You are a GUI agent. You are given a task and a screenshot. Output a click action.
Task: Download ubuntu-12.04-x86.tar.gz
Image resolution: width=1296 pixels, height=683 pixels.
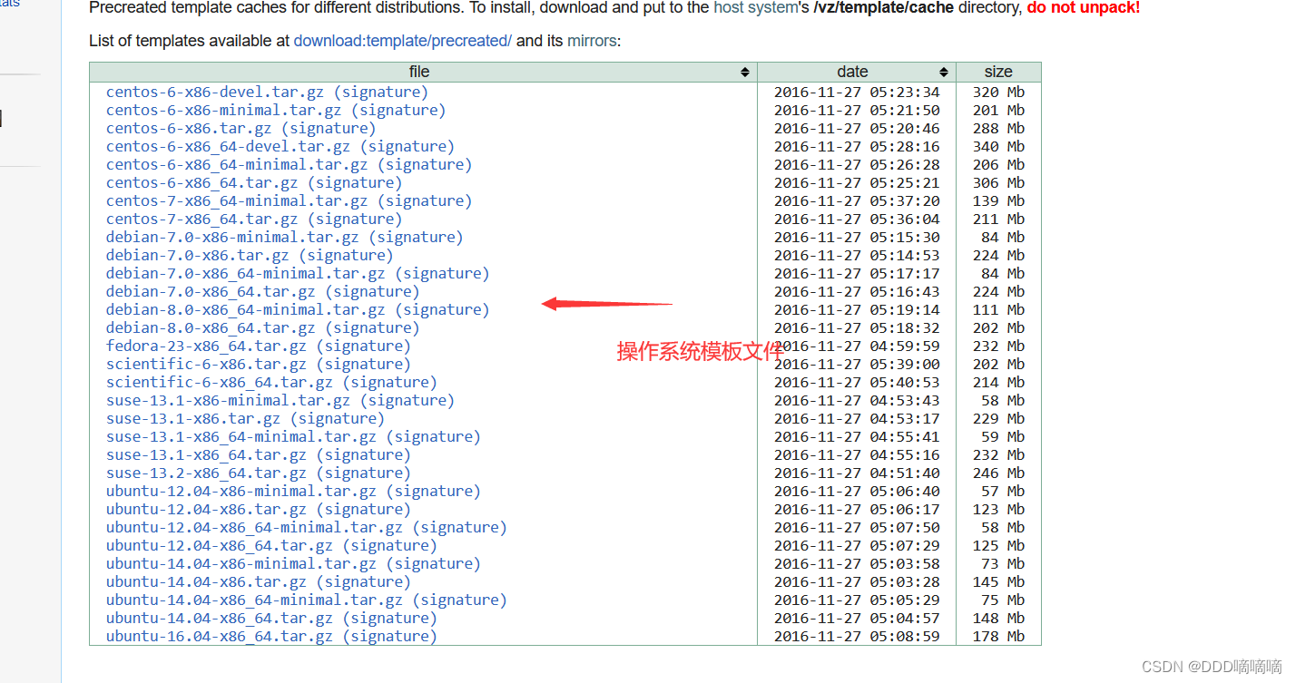click(x=206, y=509)
